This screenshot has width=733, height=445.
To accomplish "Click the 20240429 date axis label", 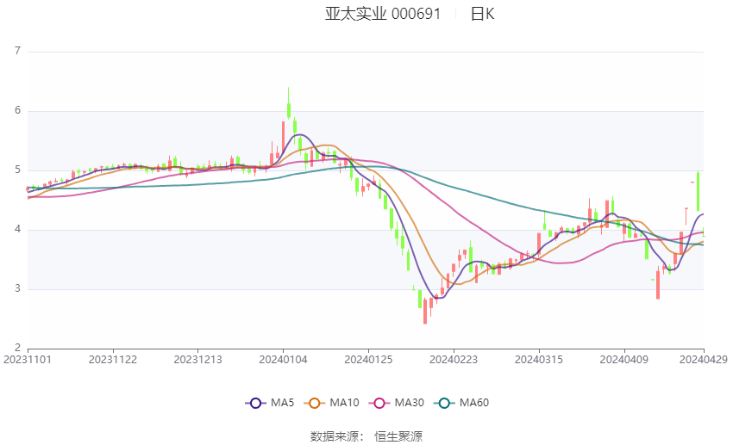I will point(704,360).
